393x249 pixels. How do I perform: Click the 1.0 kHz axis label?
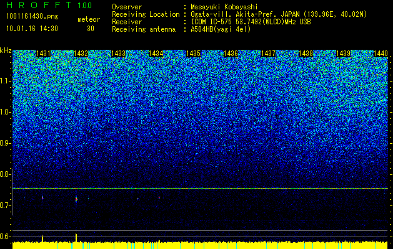pyautogui.click(x=6, y=112)
